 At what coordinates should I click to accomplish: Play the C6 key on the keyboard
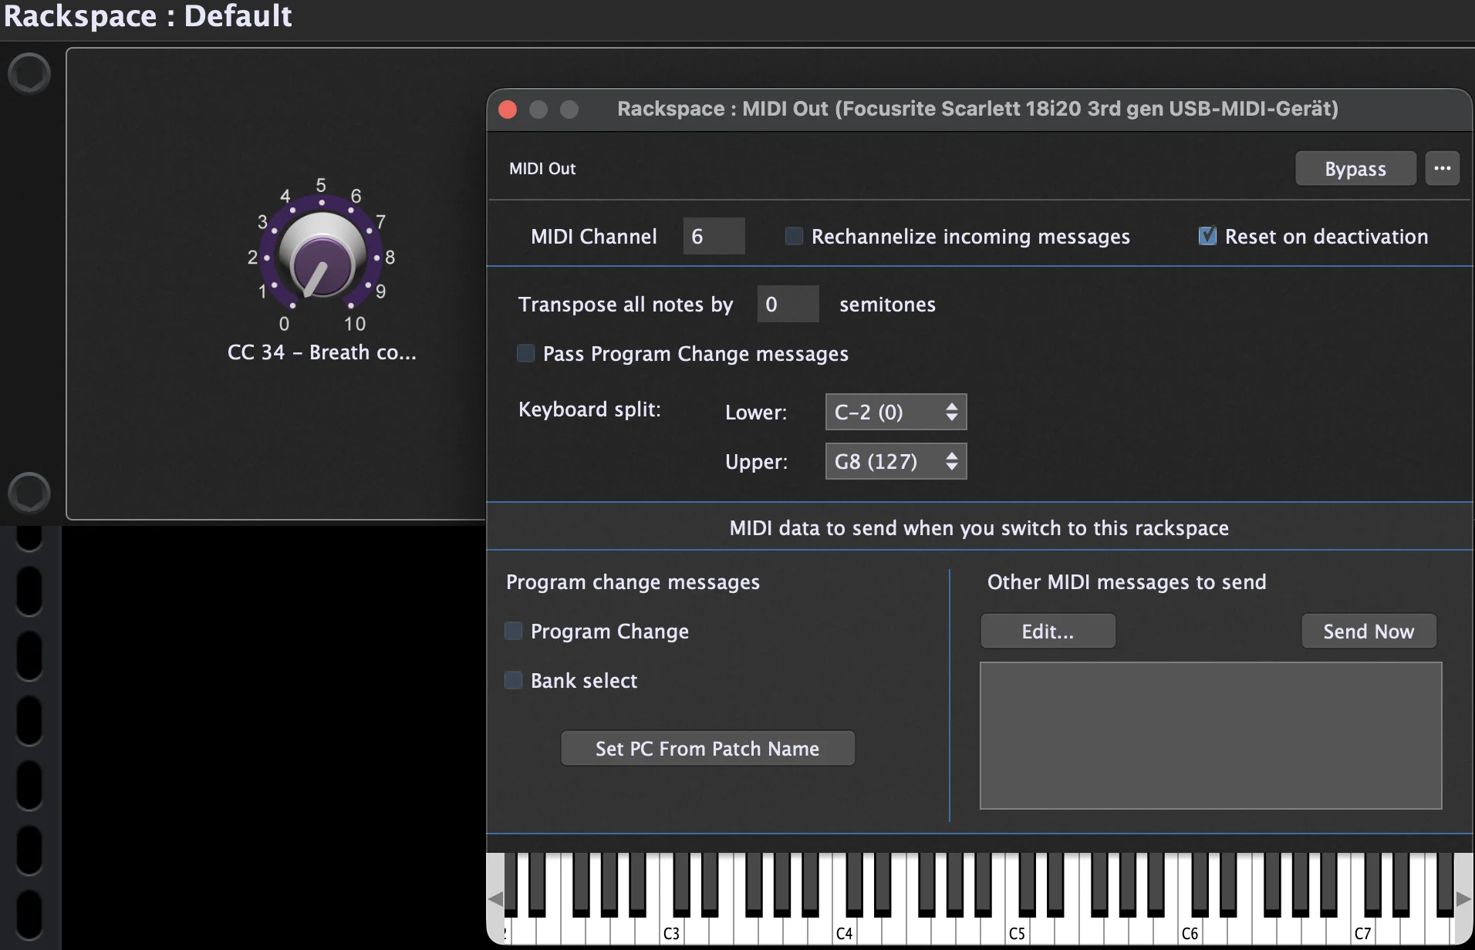(1190, 931)
